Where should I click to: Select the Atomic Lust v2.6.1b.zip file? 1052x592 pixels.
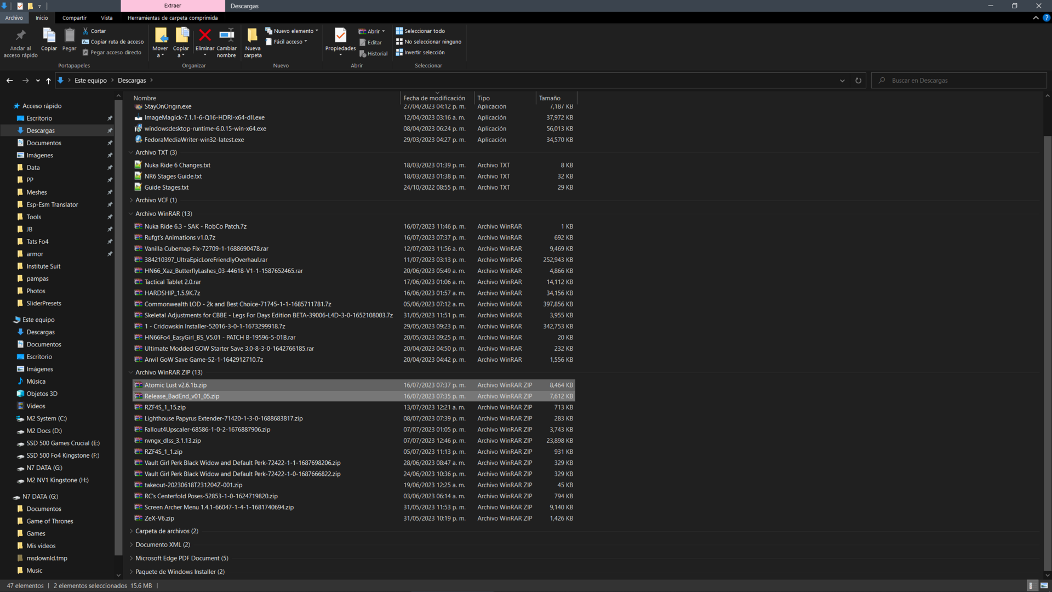[x=353, y=385]
